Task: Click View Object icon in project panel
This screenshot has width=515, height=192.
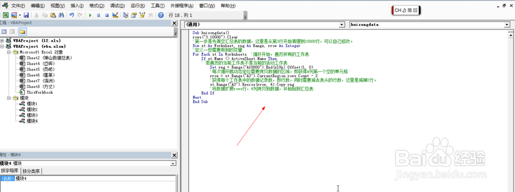Action: tap(12, 31)
